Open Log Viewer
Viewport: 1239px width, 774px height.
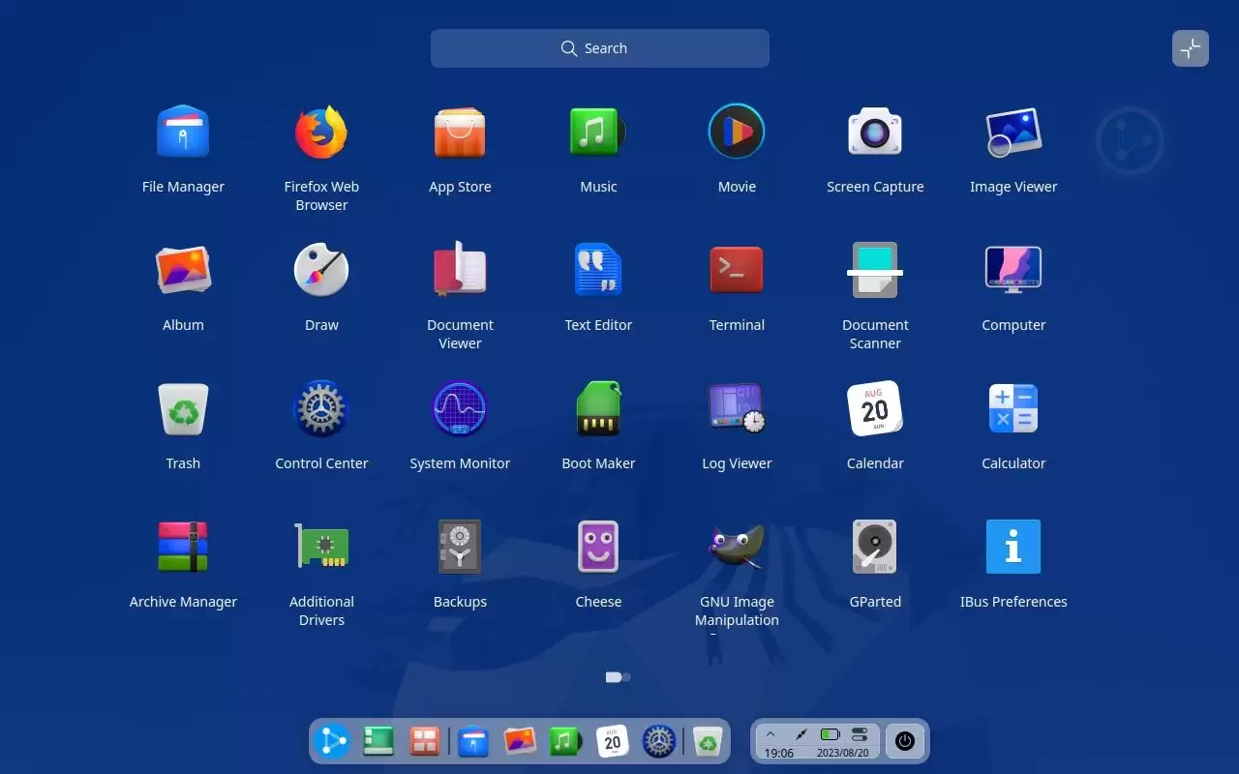click(737, 407)
